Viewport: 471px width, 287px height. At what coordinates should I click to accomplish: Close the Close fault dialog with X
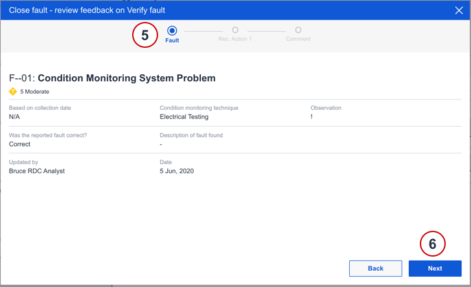459,10
